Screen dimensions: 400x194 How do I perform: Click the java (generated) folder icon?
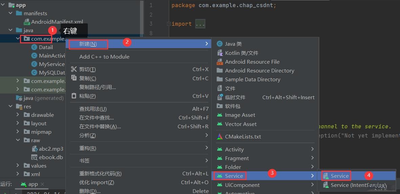[19, 98]
